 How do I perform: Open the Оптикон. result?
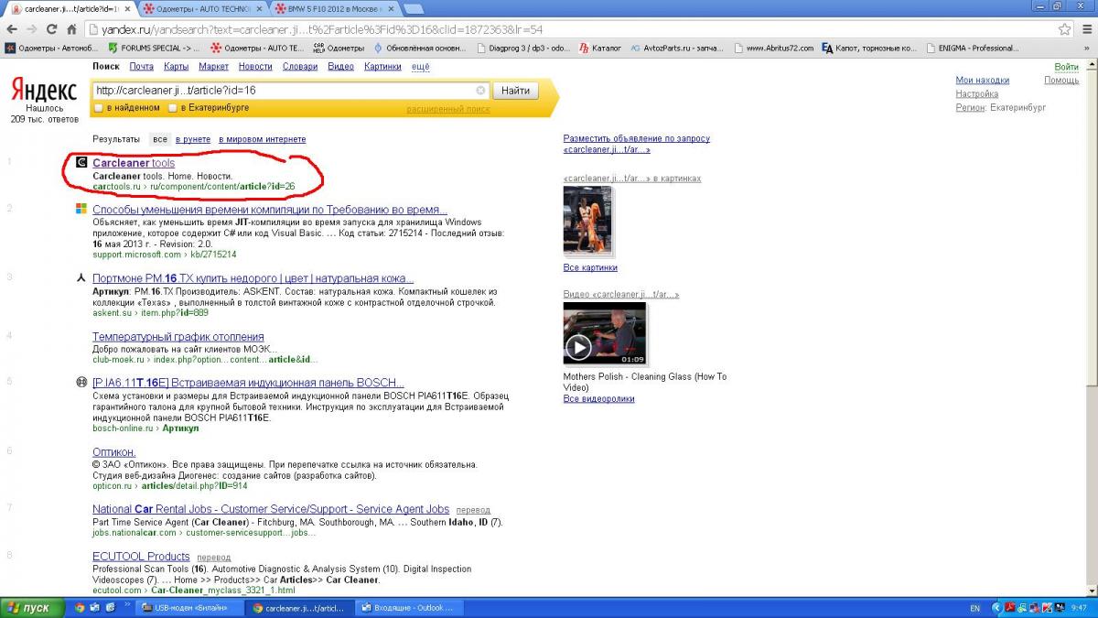point(114,452)
